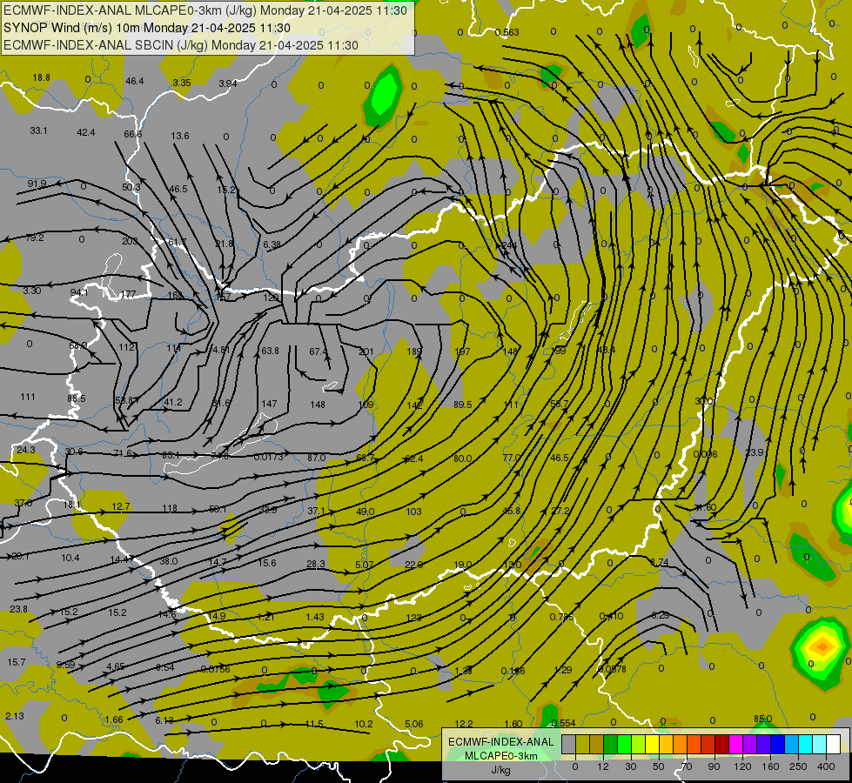Click the map value 6.38

click(x=272, y=245)
